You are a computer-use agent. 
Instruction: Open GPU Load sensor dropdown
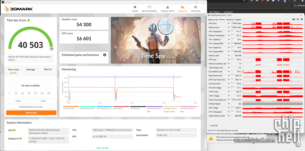pos(229,59)
